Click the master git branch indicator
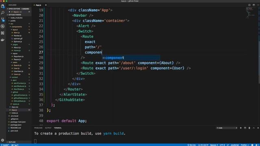Image resolution: width=260 pixels, height=146 pixels. pyautogui.click(x=5, y=145)
